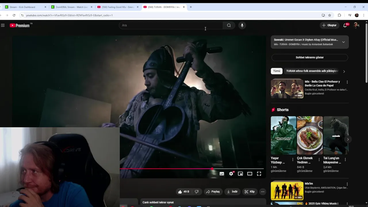Select the Tümü filter chip
This screenshot has width=368, height=207.
coord(277,71)
